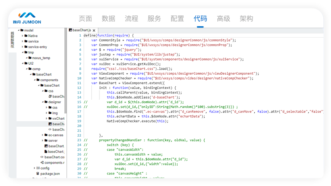Click code-brackets icon of baseCha file below highlighted row
Screen dimensions: 331x186
click(x=50, y=129)
